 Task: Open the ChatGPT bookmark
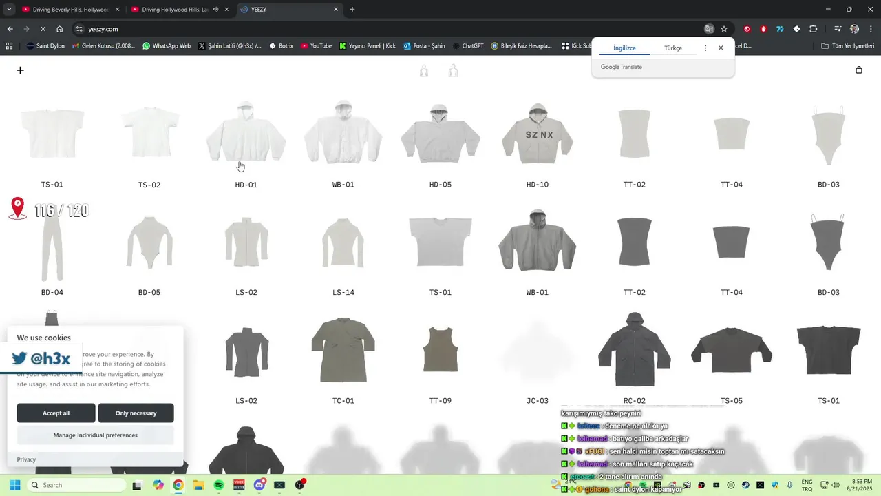point(468,46)
